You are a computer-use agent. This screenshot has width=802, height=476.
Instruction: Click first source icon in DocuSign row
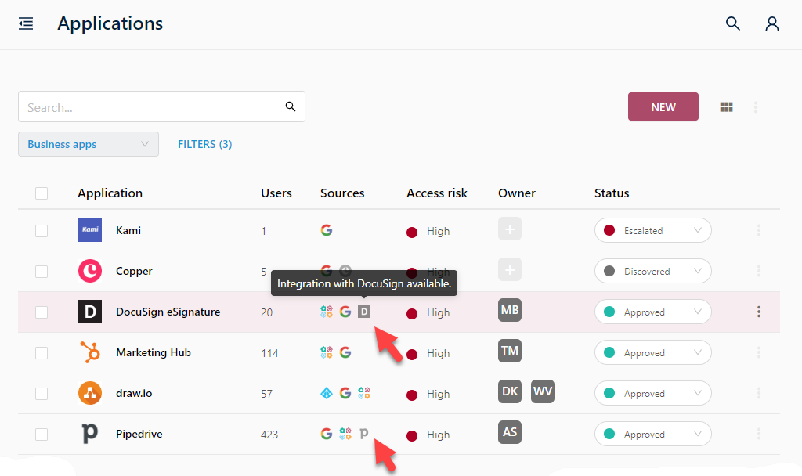click(x=327, y=312)
